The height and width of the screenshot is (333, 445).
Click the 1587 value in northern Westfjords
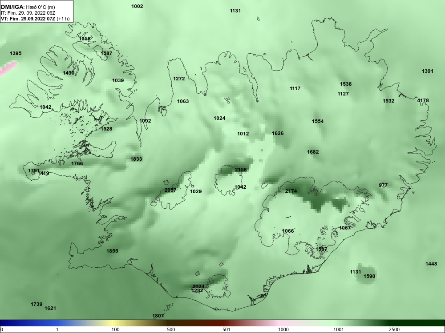click(x=106, y=53)
